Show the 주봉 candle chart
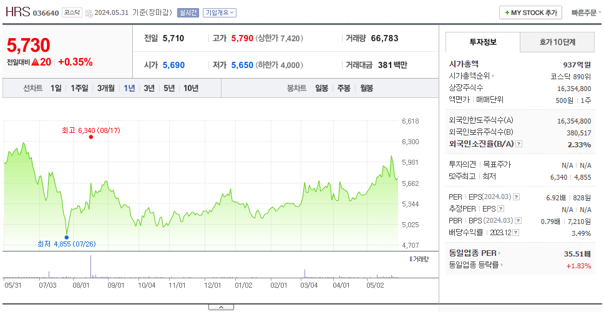Viewport: 604px width, 312px height. [344, 88]
